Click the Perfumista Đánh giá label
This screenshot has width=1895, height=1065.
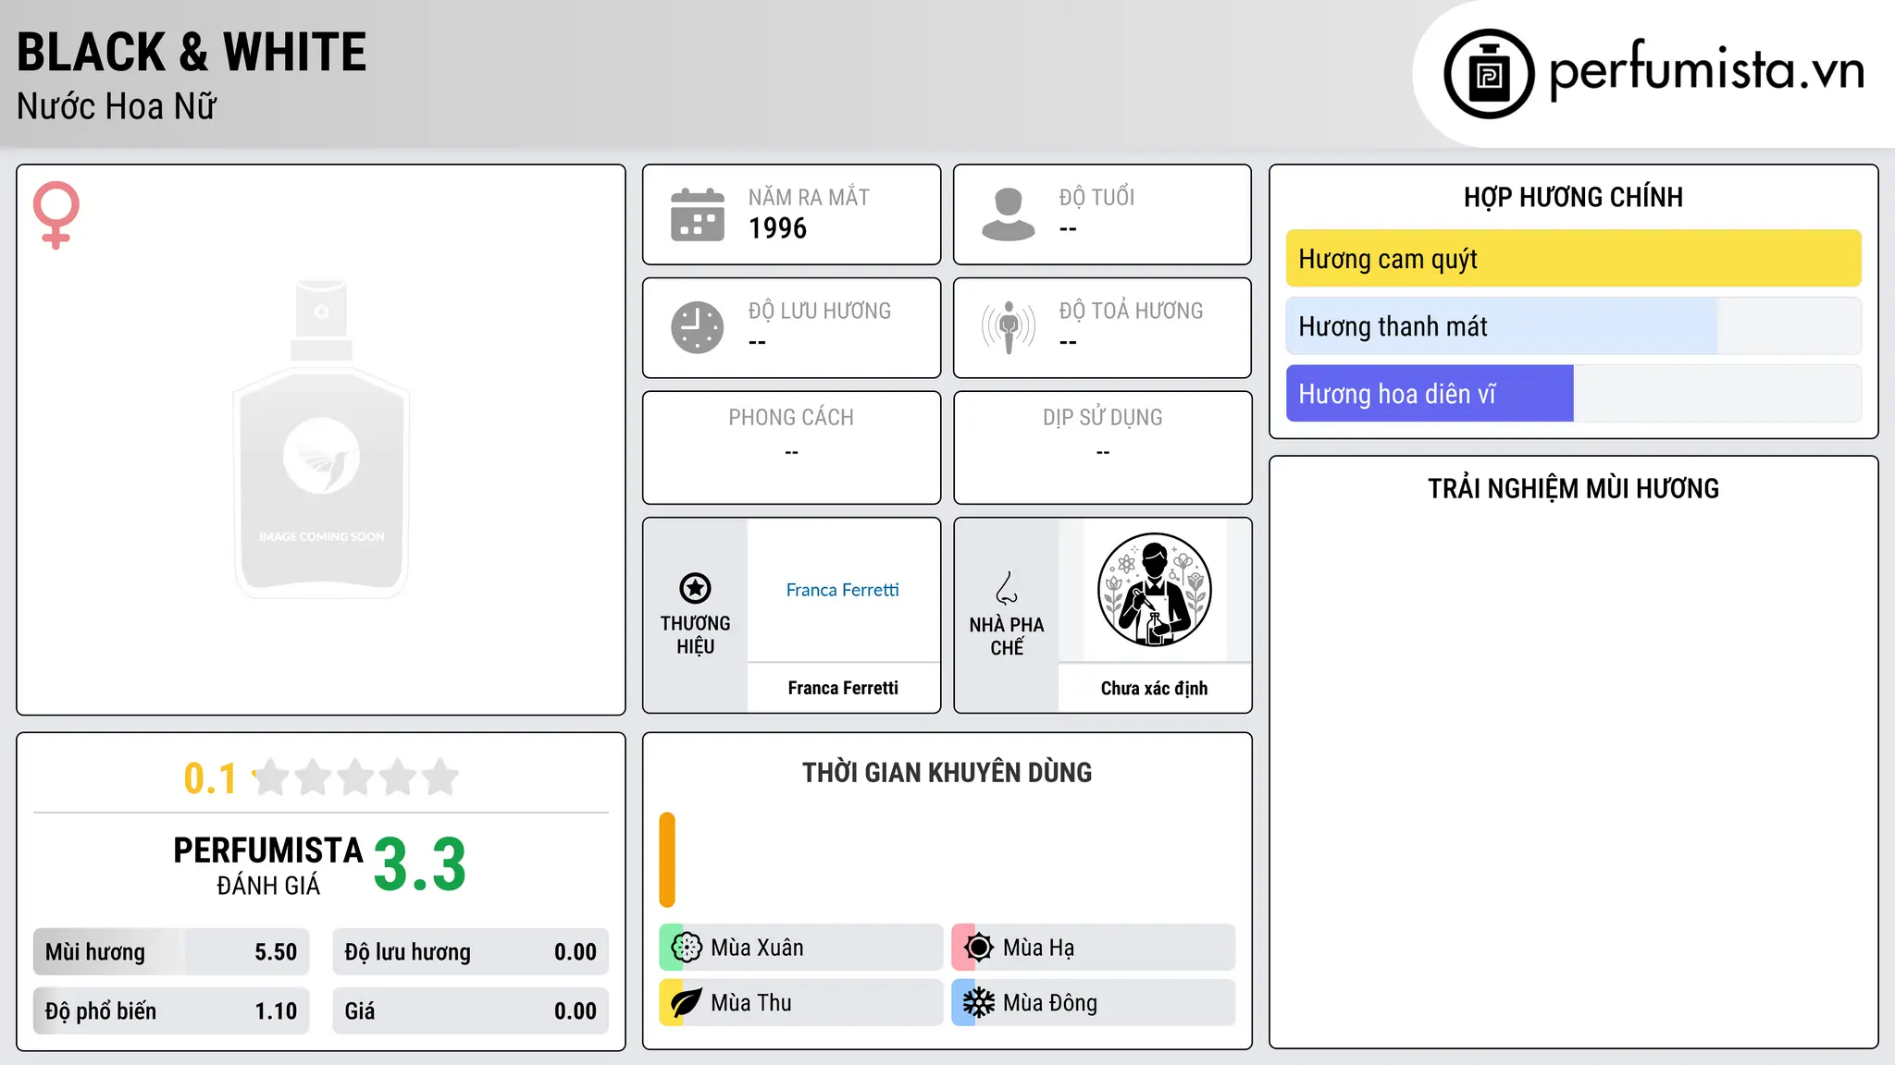coord(268,865)
